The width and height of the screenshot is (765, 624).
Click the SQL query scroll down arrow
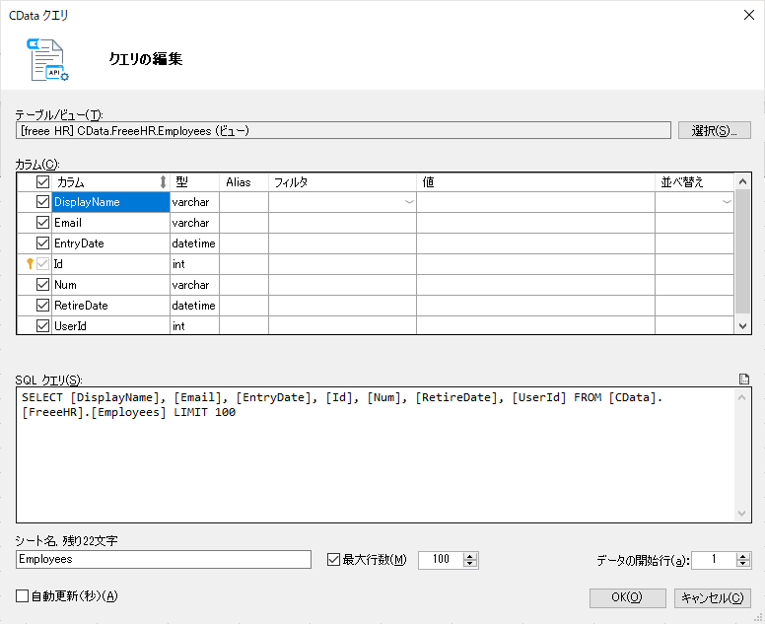[x=742, y=514]
